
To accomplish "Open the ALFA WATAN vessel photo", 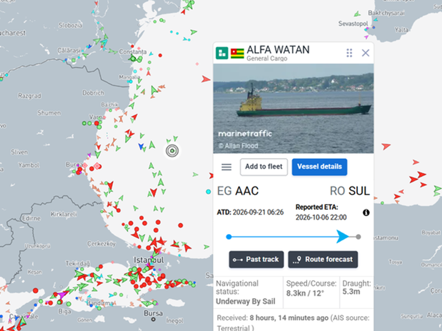I will tap(294, 108).
